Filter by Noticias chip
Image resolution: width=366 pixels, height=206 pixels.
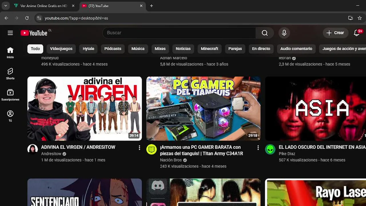(x=183, y=49)
